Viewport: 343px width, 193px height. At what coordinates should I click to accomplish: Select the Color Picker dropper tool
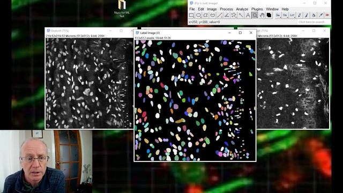coord(320,15)
